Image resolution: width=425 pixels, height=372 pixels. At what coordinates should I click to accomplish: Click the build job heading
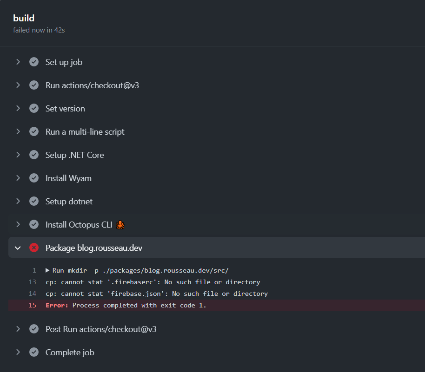pyautogui.click(x=24, y=18)
